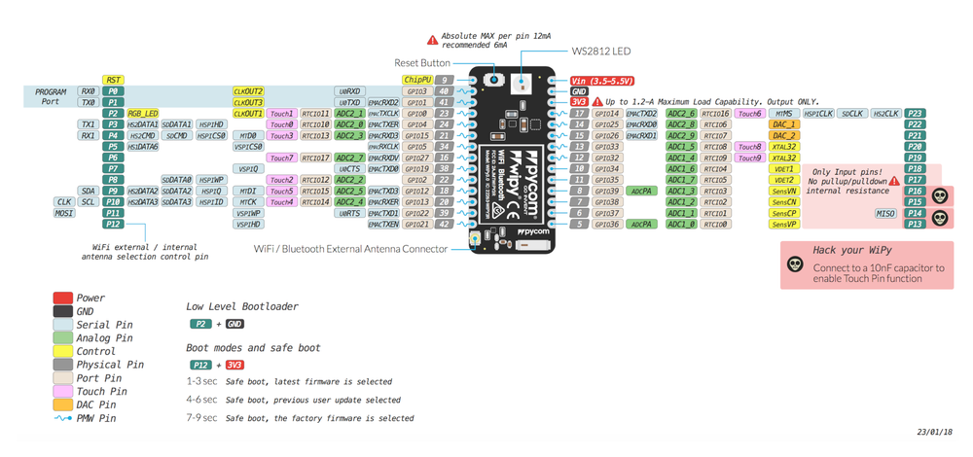Image resolution: width=973 pixels, height=457 pixels.
Task: Click the ChipPU control label
Action: pos(415,80)
